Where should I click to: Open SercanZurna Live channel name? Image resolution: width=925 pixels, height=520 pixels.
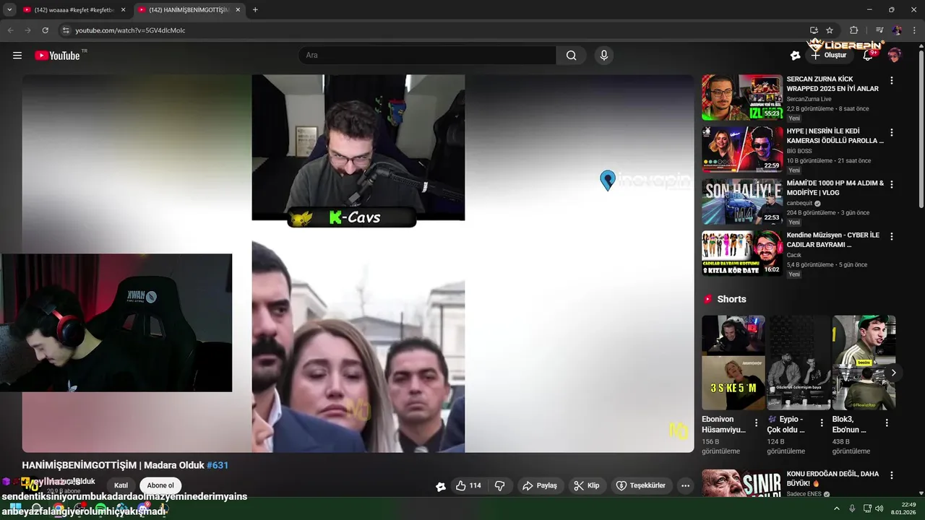(x=809, y=99)
